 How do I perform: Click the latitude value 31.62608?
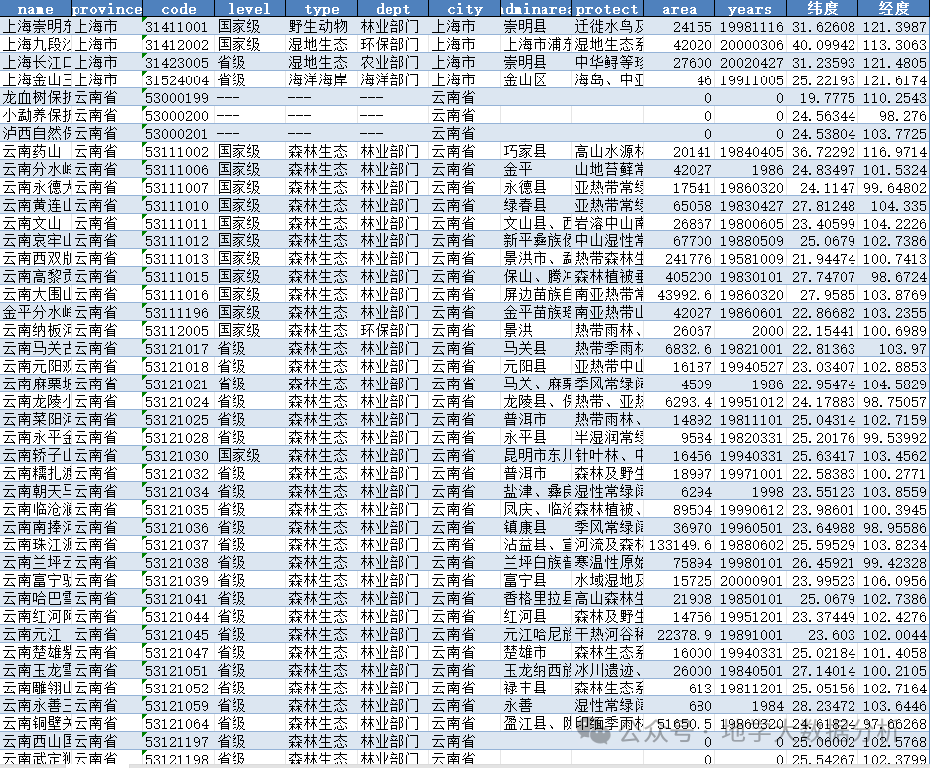pyautogui.click(x=822, y=27)
